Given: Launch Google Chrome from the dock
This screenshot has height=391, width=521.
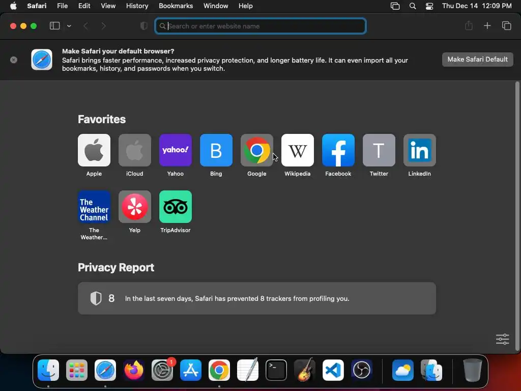Looking at the screenshot, I should point(219,370).
